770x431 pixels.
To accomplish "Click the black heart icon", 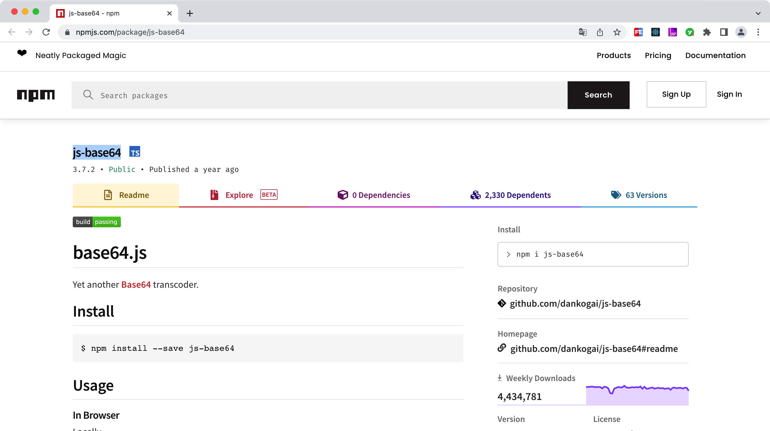I will [x=22, y=53].
